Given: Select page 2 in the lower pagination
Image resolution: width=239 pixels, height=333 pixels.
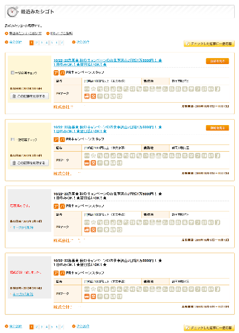Looking at the screenshot, I should (36, 327).
